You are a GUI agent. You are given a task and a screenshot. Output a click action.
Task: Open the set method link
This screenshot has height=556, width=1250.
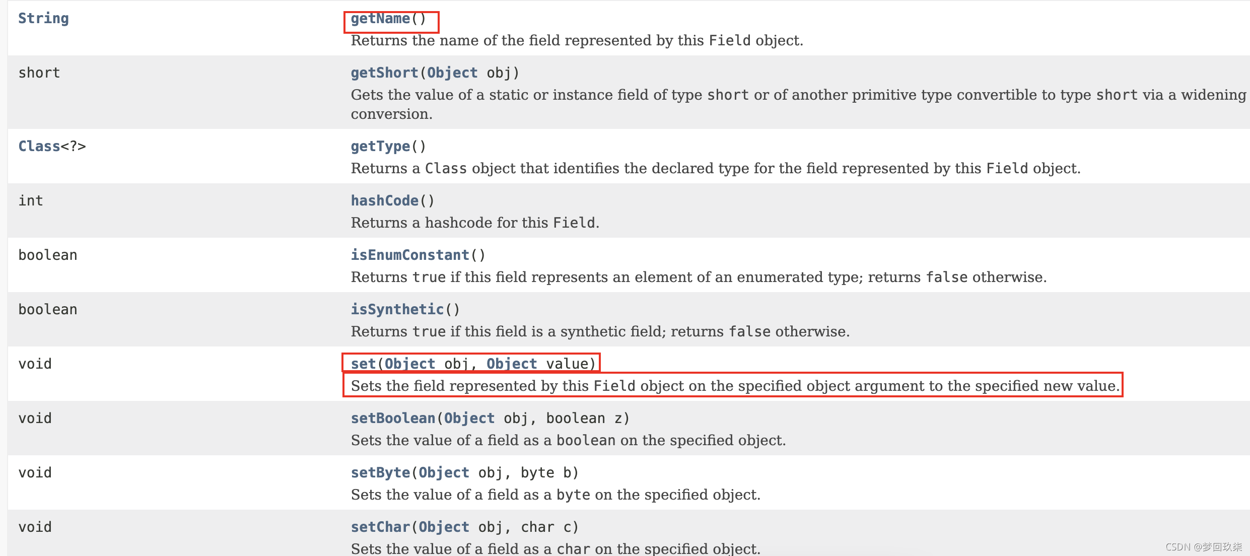(363, 364)
